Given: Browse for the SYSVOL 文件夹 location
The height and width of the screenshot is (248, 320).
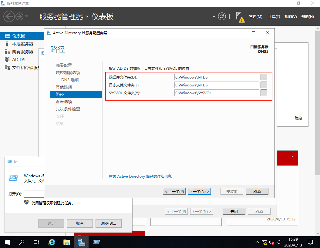Looking at the screenshot, I should point(264,93).
